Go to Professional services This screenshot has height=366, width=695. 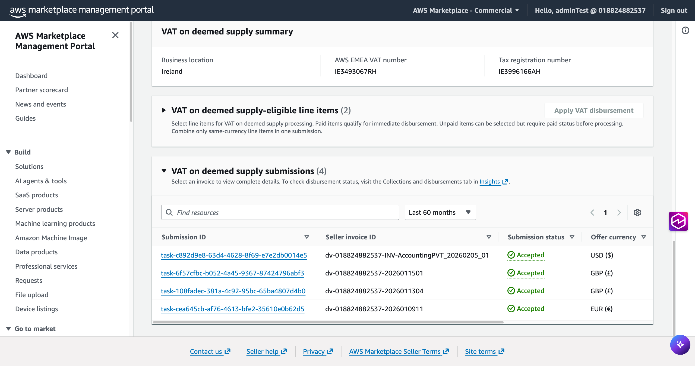point(46,266)
